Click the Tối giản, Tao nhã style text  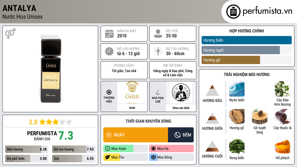tap(124, 71)
